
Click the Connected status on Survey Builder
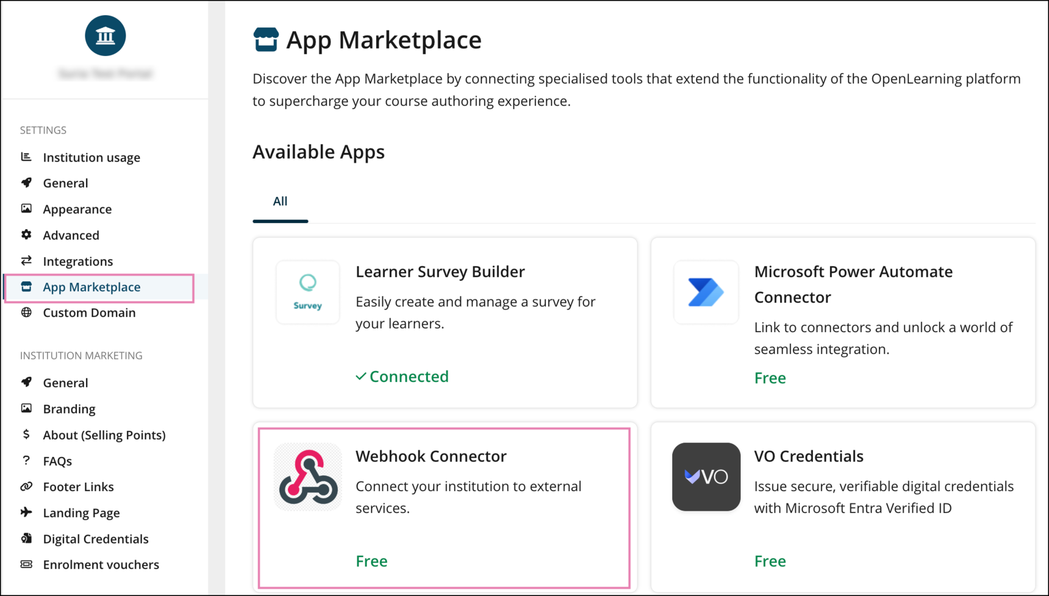pyautogui.click(x=403, y=377)
